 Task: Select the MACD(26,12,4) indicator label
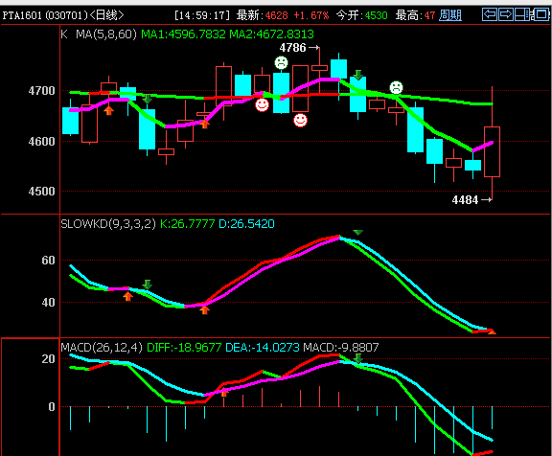[102, 348]
